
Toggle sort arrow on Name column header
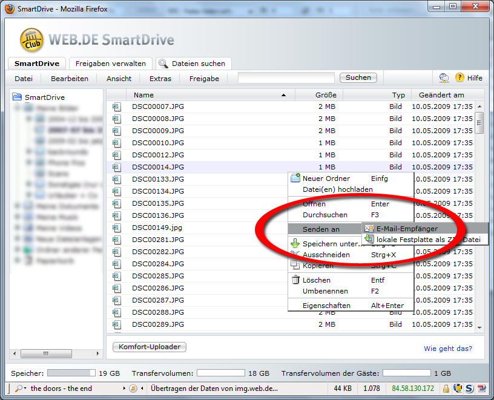(283, 95)
